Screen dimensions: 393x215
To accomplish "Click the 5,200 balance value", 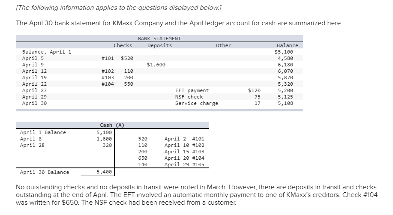I will [x=285, y=90].
